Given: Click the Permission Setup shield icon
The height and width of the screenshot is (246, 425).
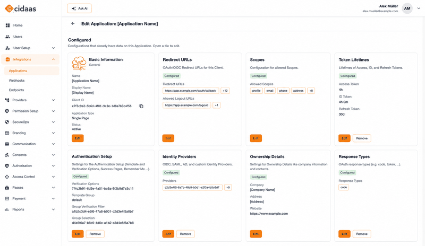Looking at the screenshot, I should (7, 111).
